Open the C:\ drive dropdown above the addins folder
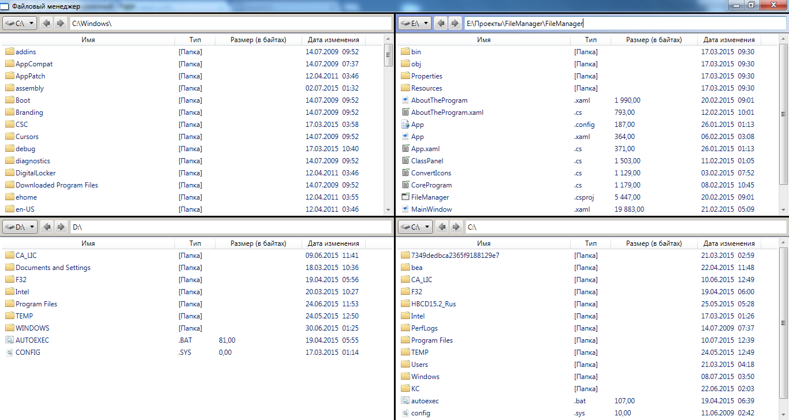 click(x=20, y=24)
